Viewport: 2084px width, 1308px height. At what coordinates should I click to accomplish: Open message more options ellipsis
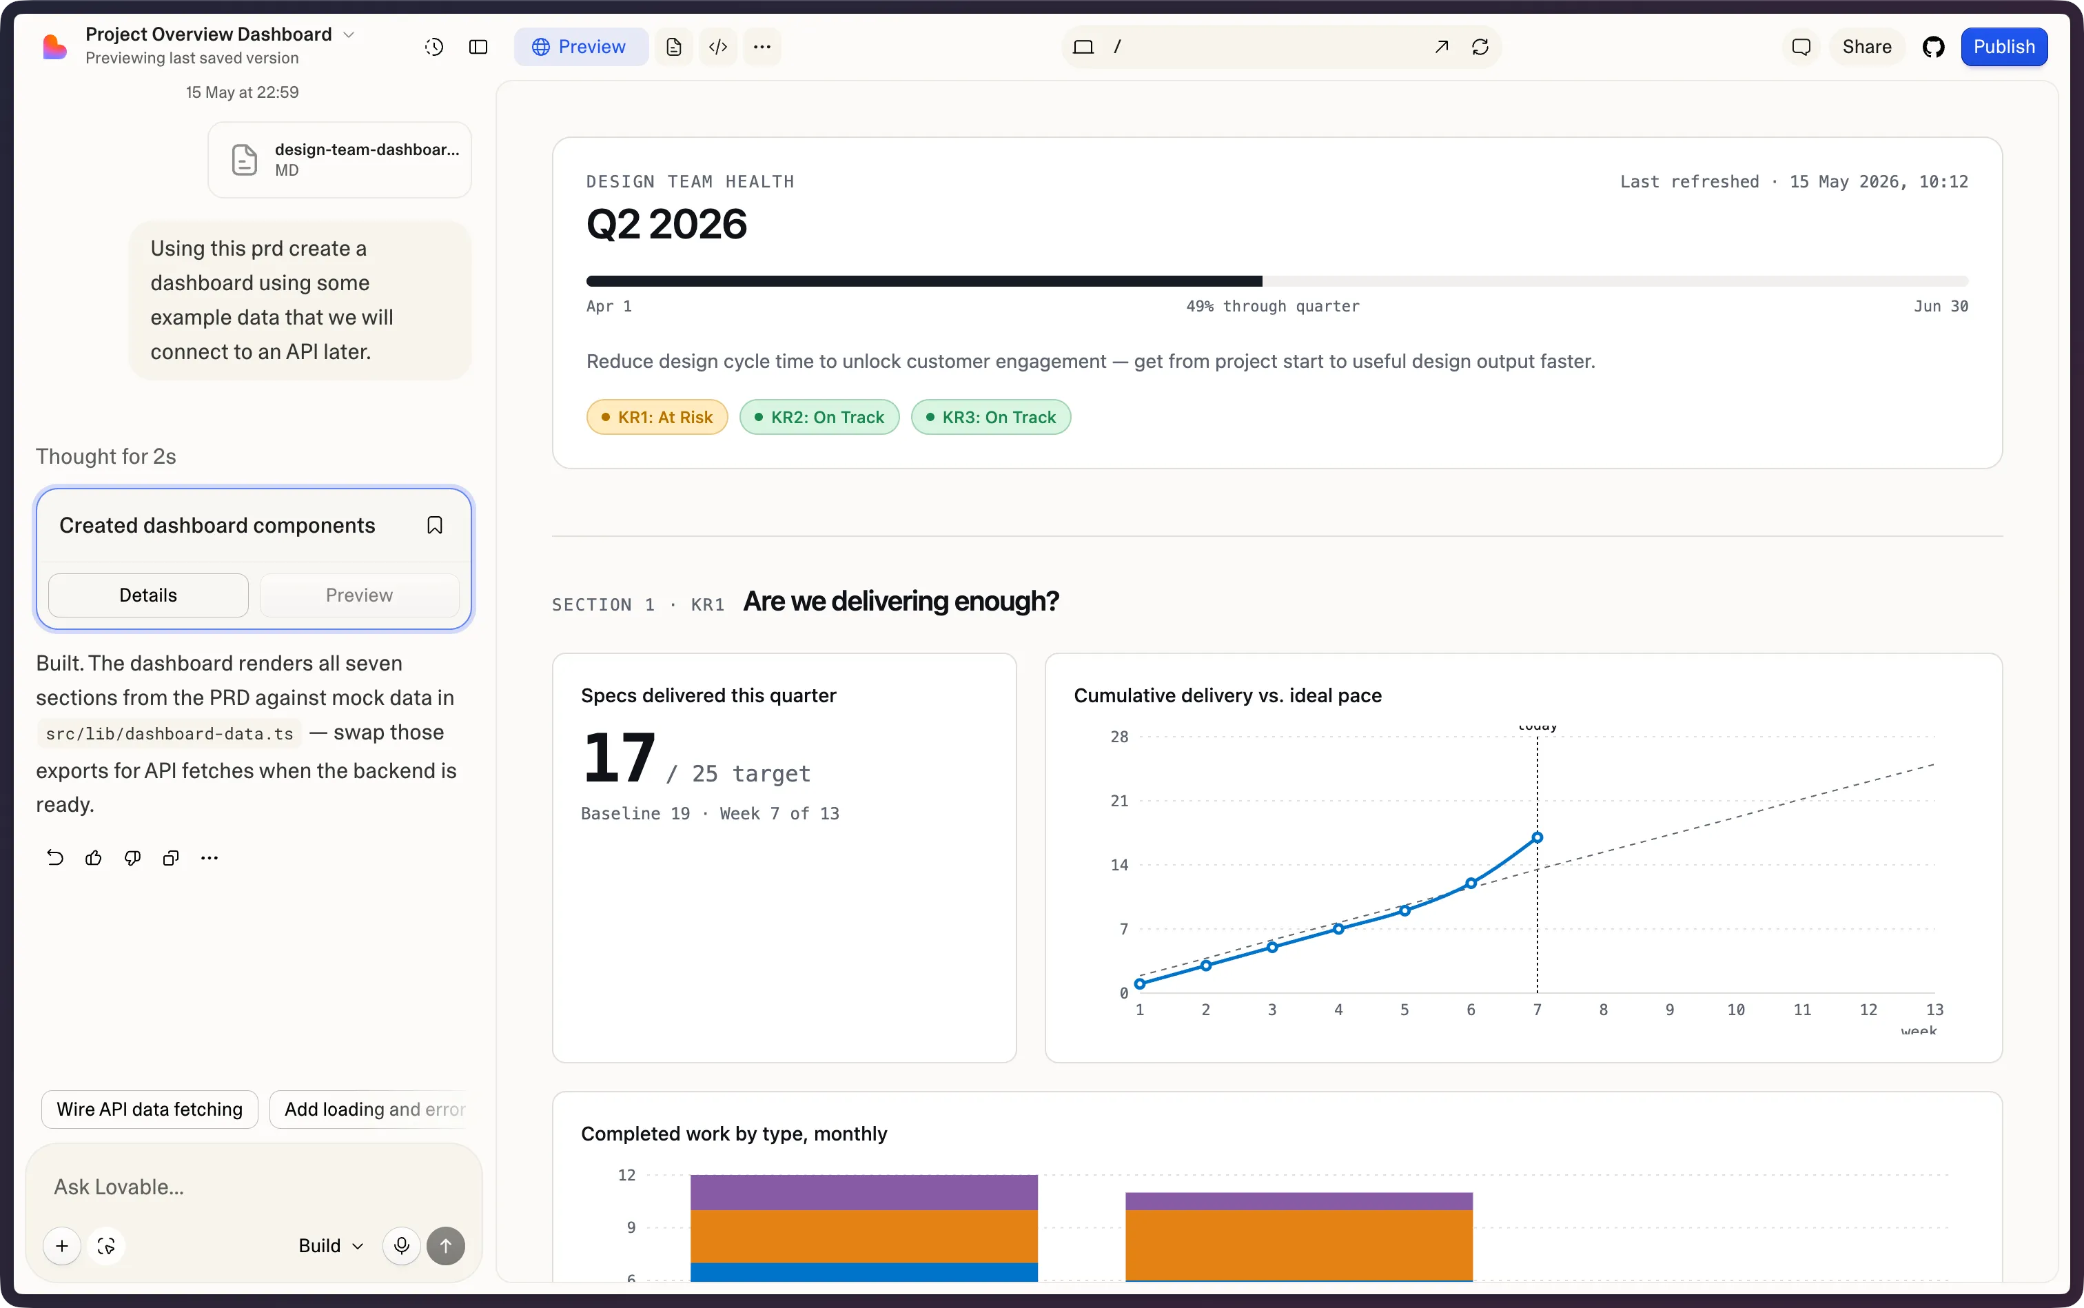pos(210,857)
